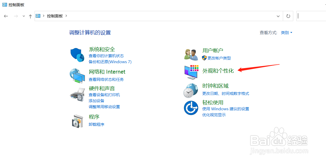Click 卸载程序 under 程序
Screen dimensions: 326x162
(96, 124)
